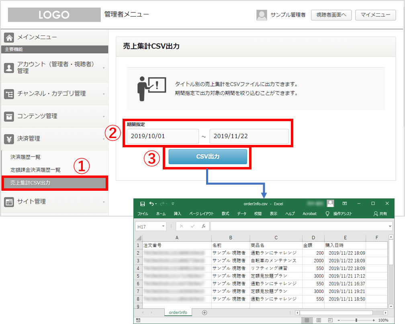405x324 pixels.
Task: Click the zoom out minus button
Action: coord(339,320)
